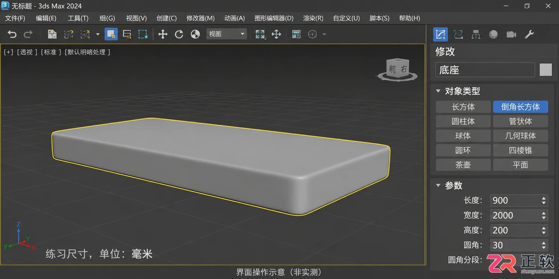The width and height of the screenshot is (559, 279).
Task: Collapse the 对象类型 rollout
Action: pyautogui.click(x=438, y=91)
